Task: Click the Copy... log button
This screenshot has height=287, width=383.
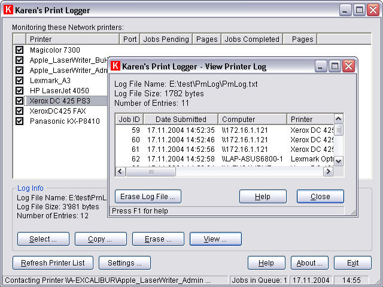Action: coord(101,239)
